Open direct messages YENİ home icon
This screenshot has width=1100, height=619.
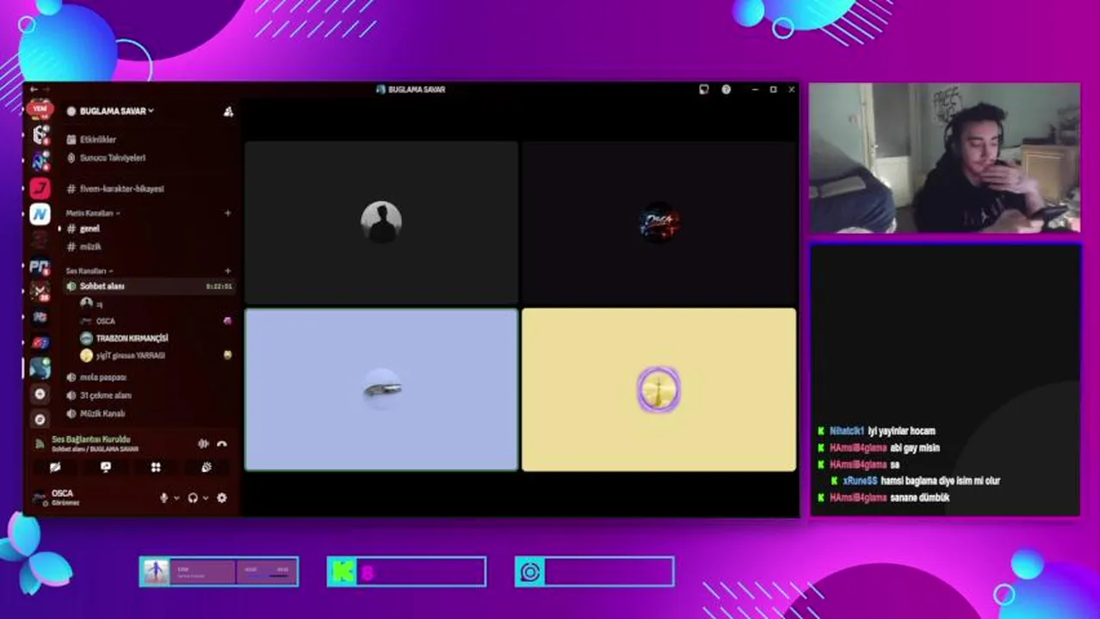tap(40, 109)
